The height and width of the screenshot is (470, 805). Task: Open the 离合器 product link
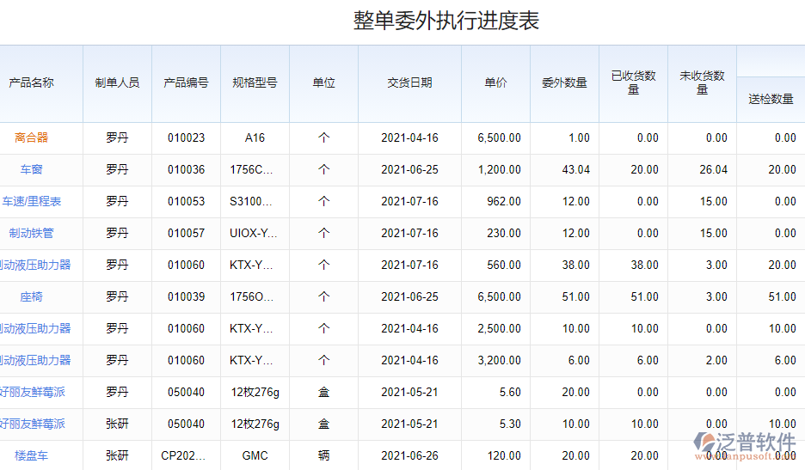point(31,137)
